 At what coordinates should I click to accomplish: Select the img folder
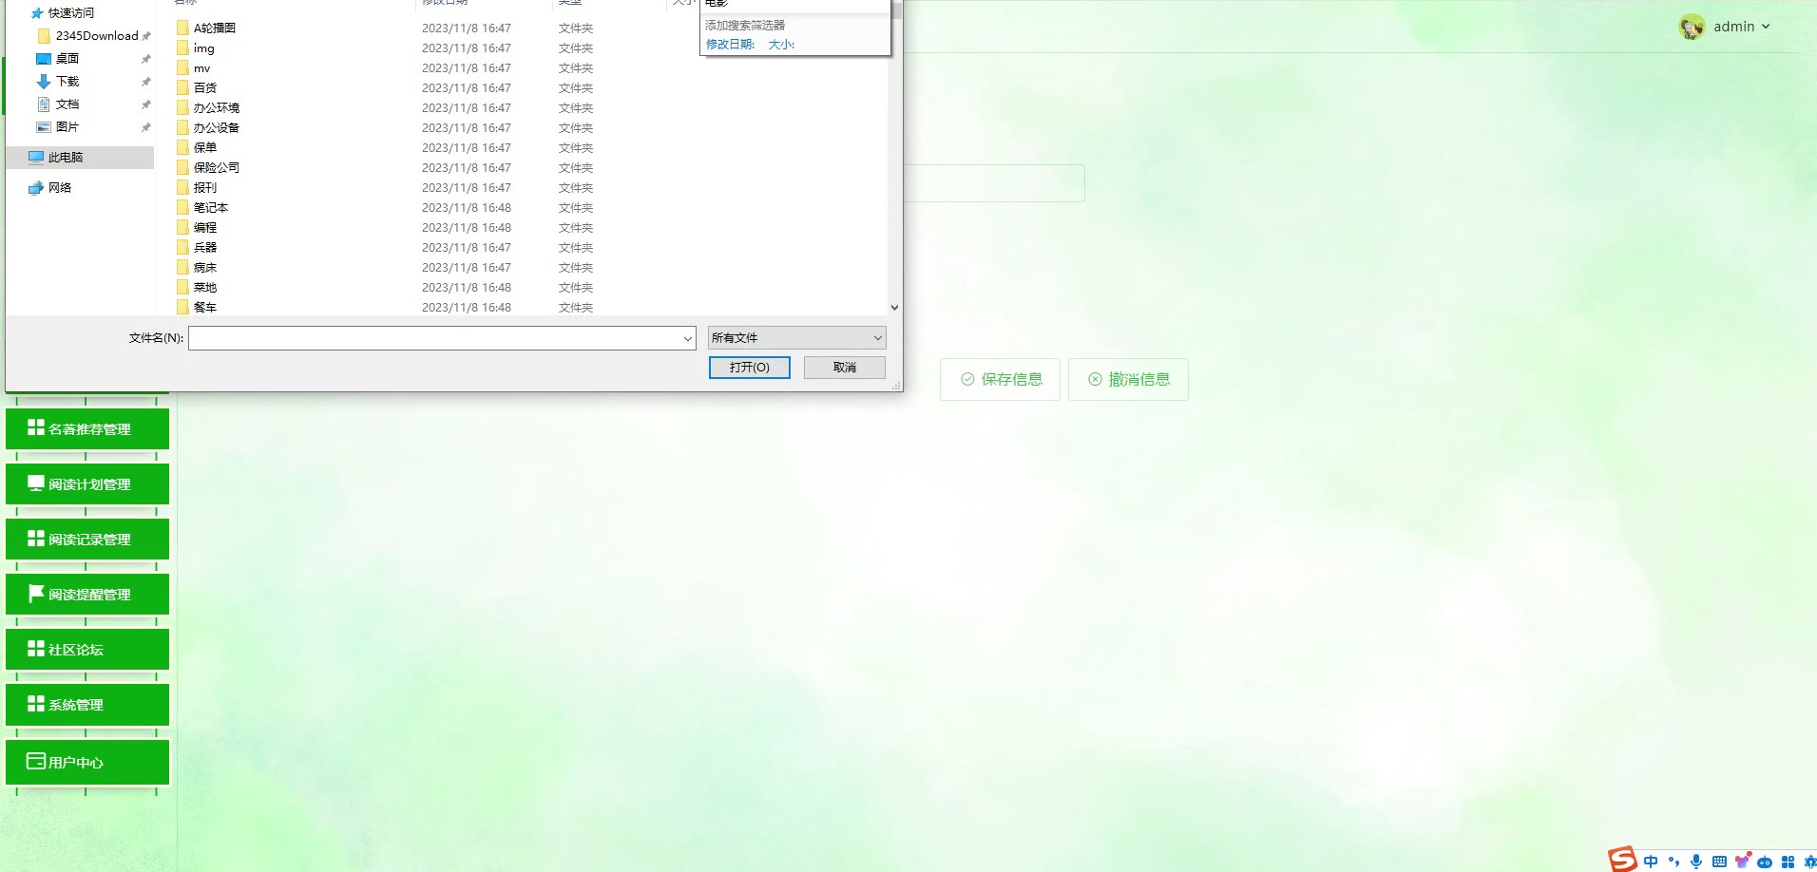coord(204,47)
